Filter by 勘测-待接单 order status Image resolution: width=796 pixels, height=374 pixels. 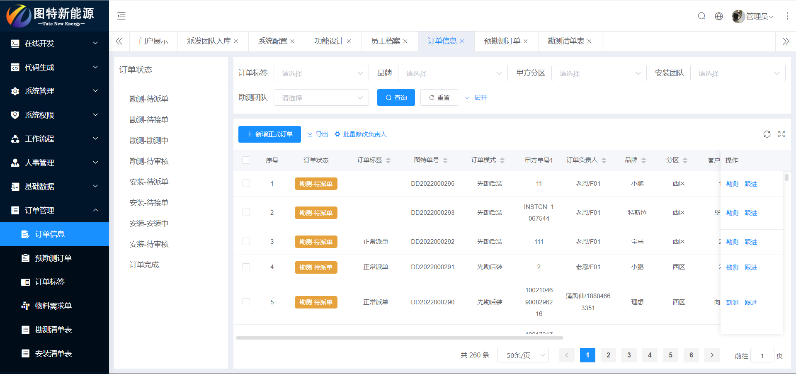149,120
